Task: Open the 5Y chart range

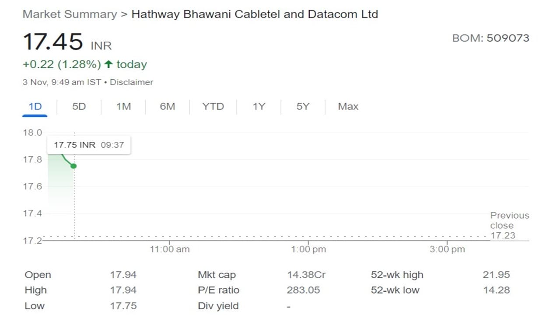Action: [x=303, y=106]
